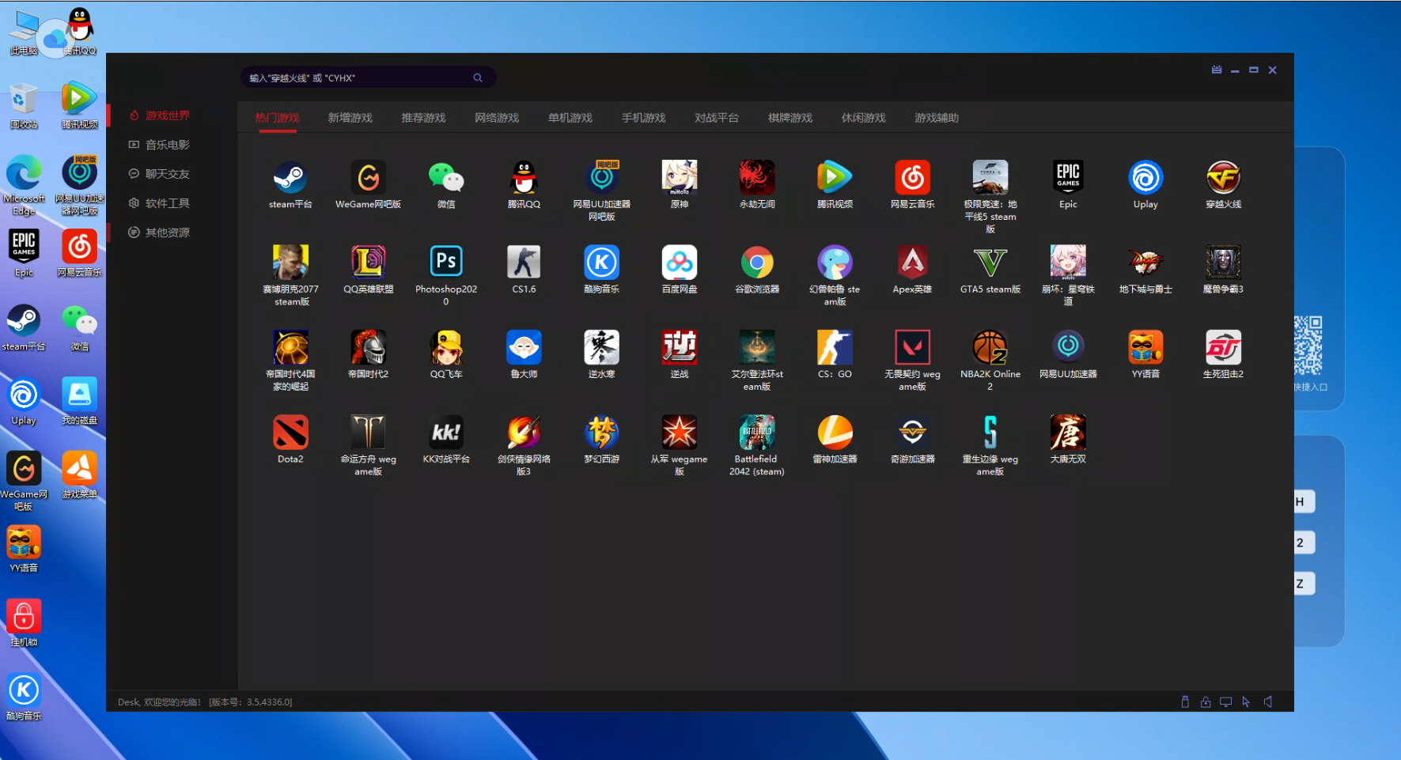Click the search magnifier icon

coord(478,78)
